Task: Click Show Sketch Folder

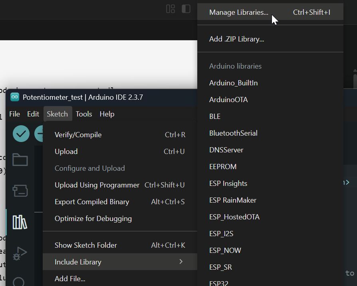Action: tap(86, 245)
